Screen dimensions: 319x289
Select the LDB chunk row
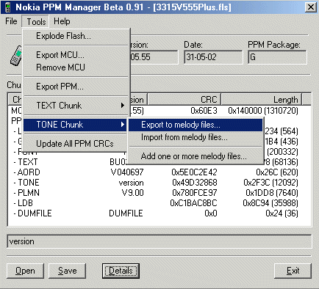click(x=159, y=203)
